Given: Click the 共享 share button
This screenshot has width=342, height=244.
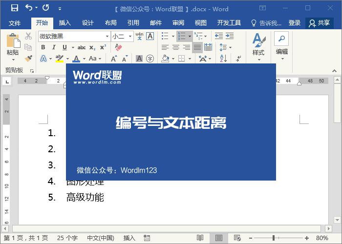Looking at the screenshot, I should [320, 23].
